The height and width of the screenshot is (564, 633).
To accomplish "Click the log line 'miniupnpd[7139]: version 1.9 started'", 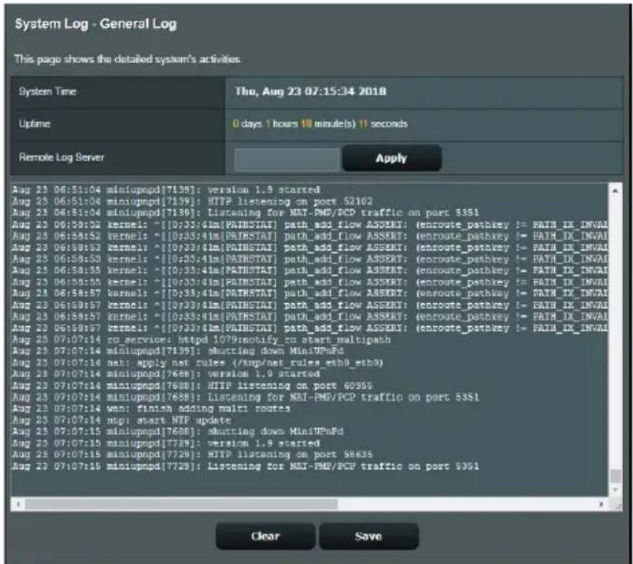I will click(x=166, y=189).
